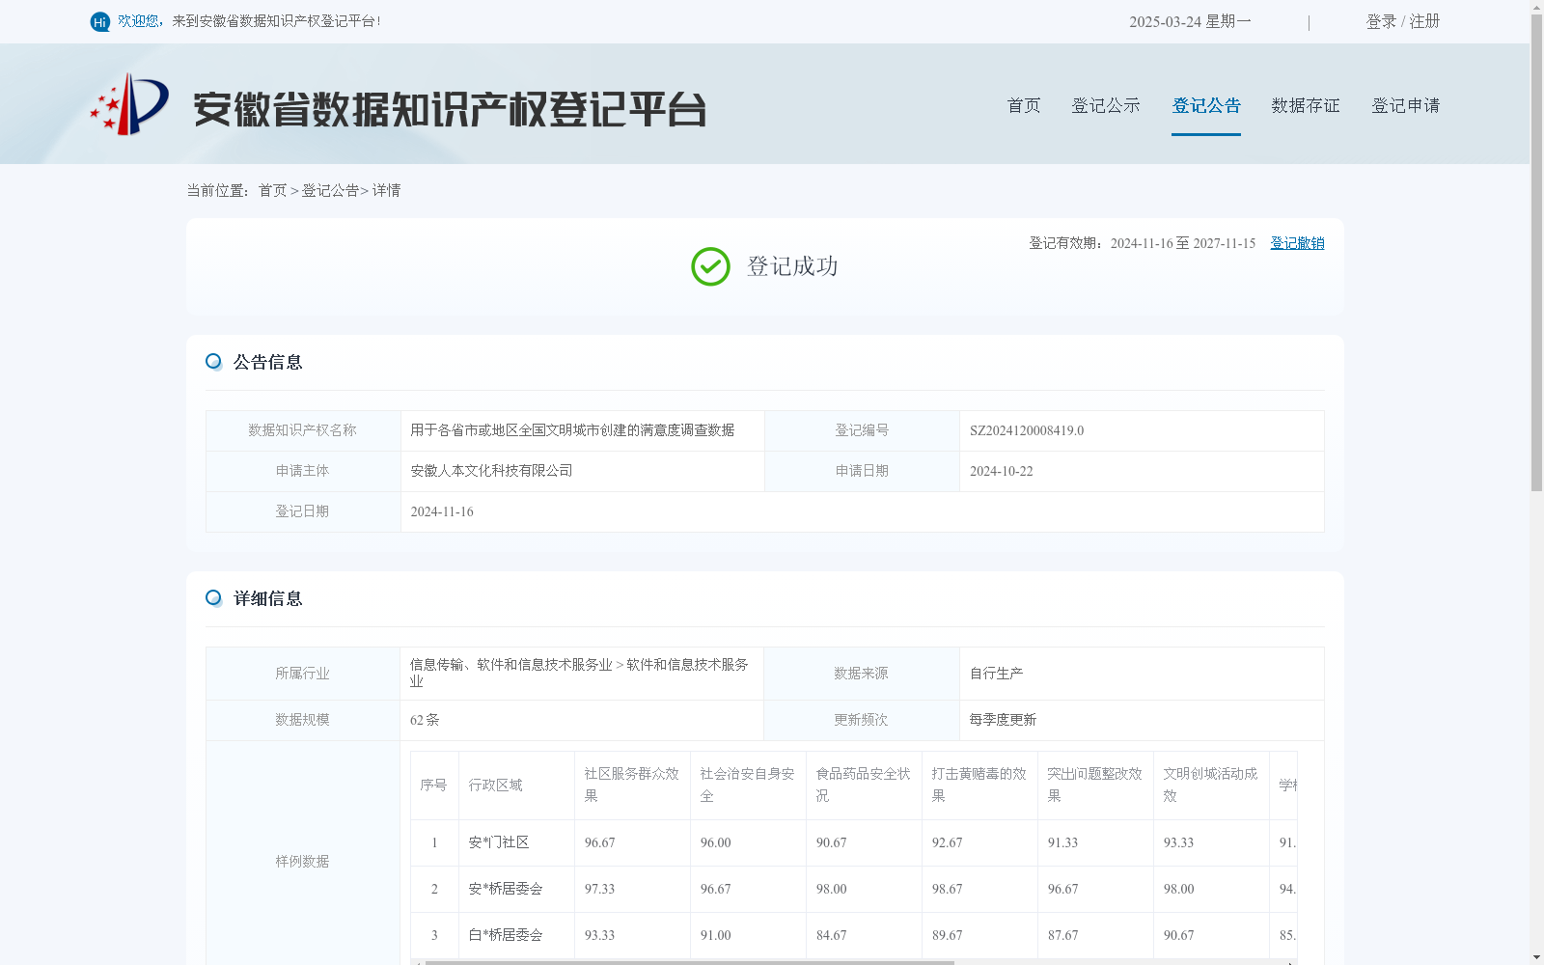Click value 84.67 in the table
This screenshot has height=965, width=1544.
(x=831, y=935)
